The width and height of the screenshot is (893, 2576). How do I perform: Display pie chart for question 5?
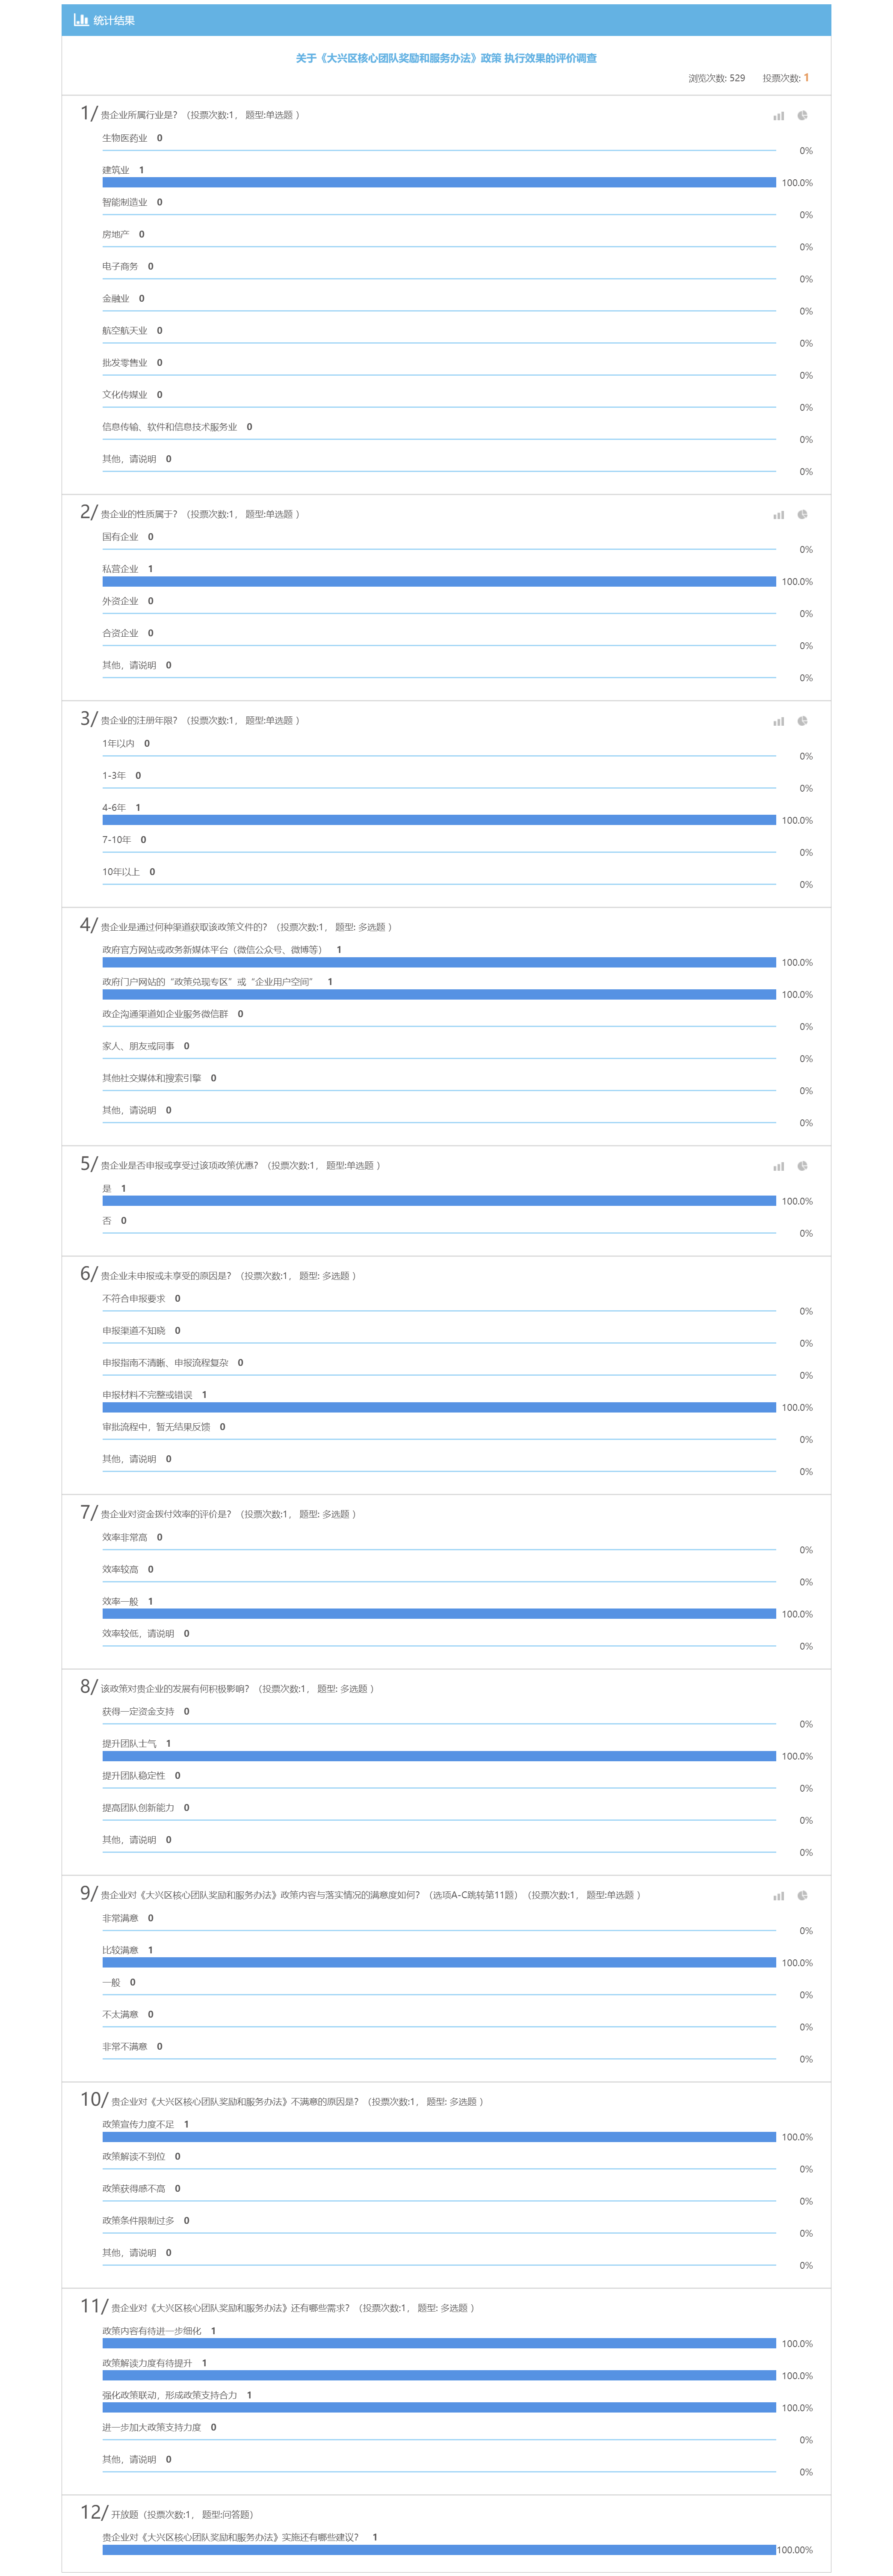pyautogui.click(x=802, y=1166)
